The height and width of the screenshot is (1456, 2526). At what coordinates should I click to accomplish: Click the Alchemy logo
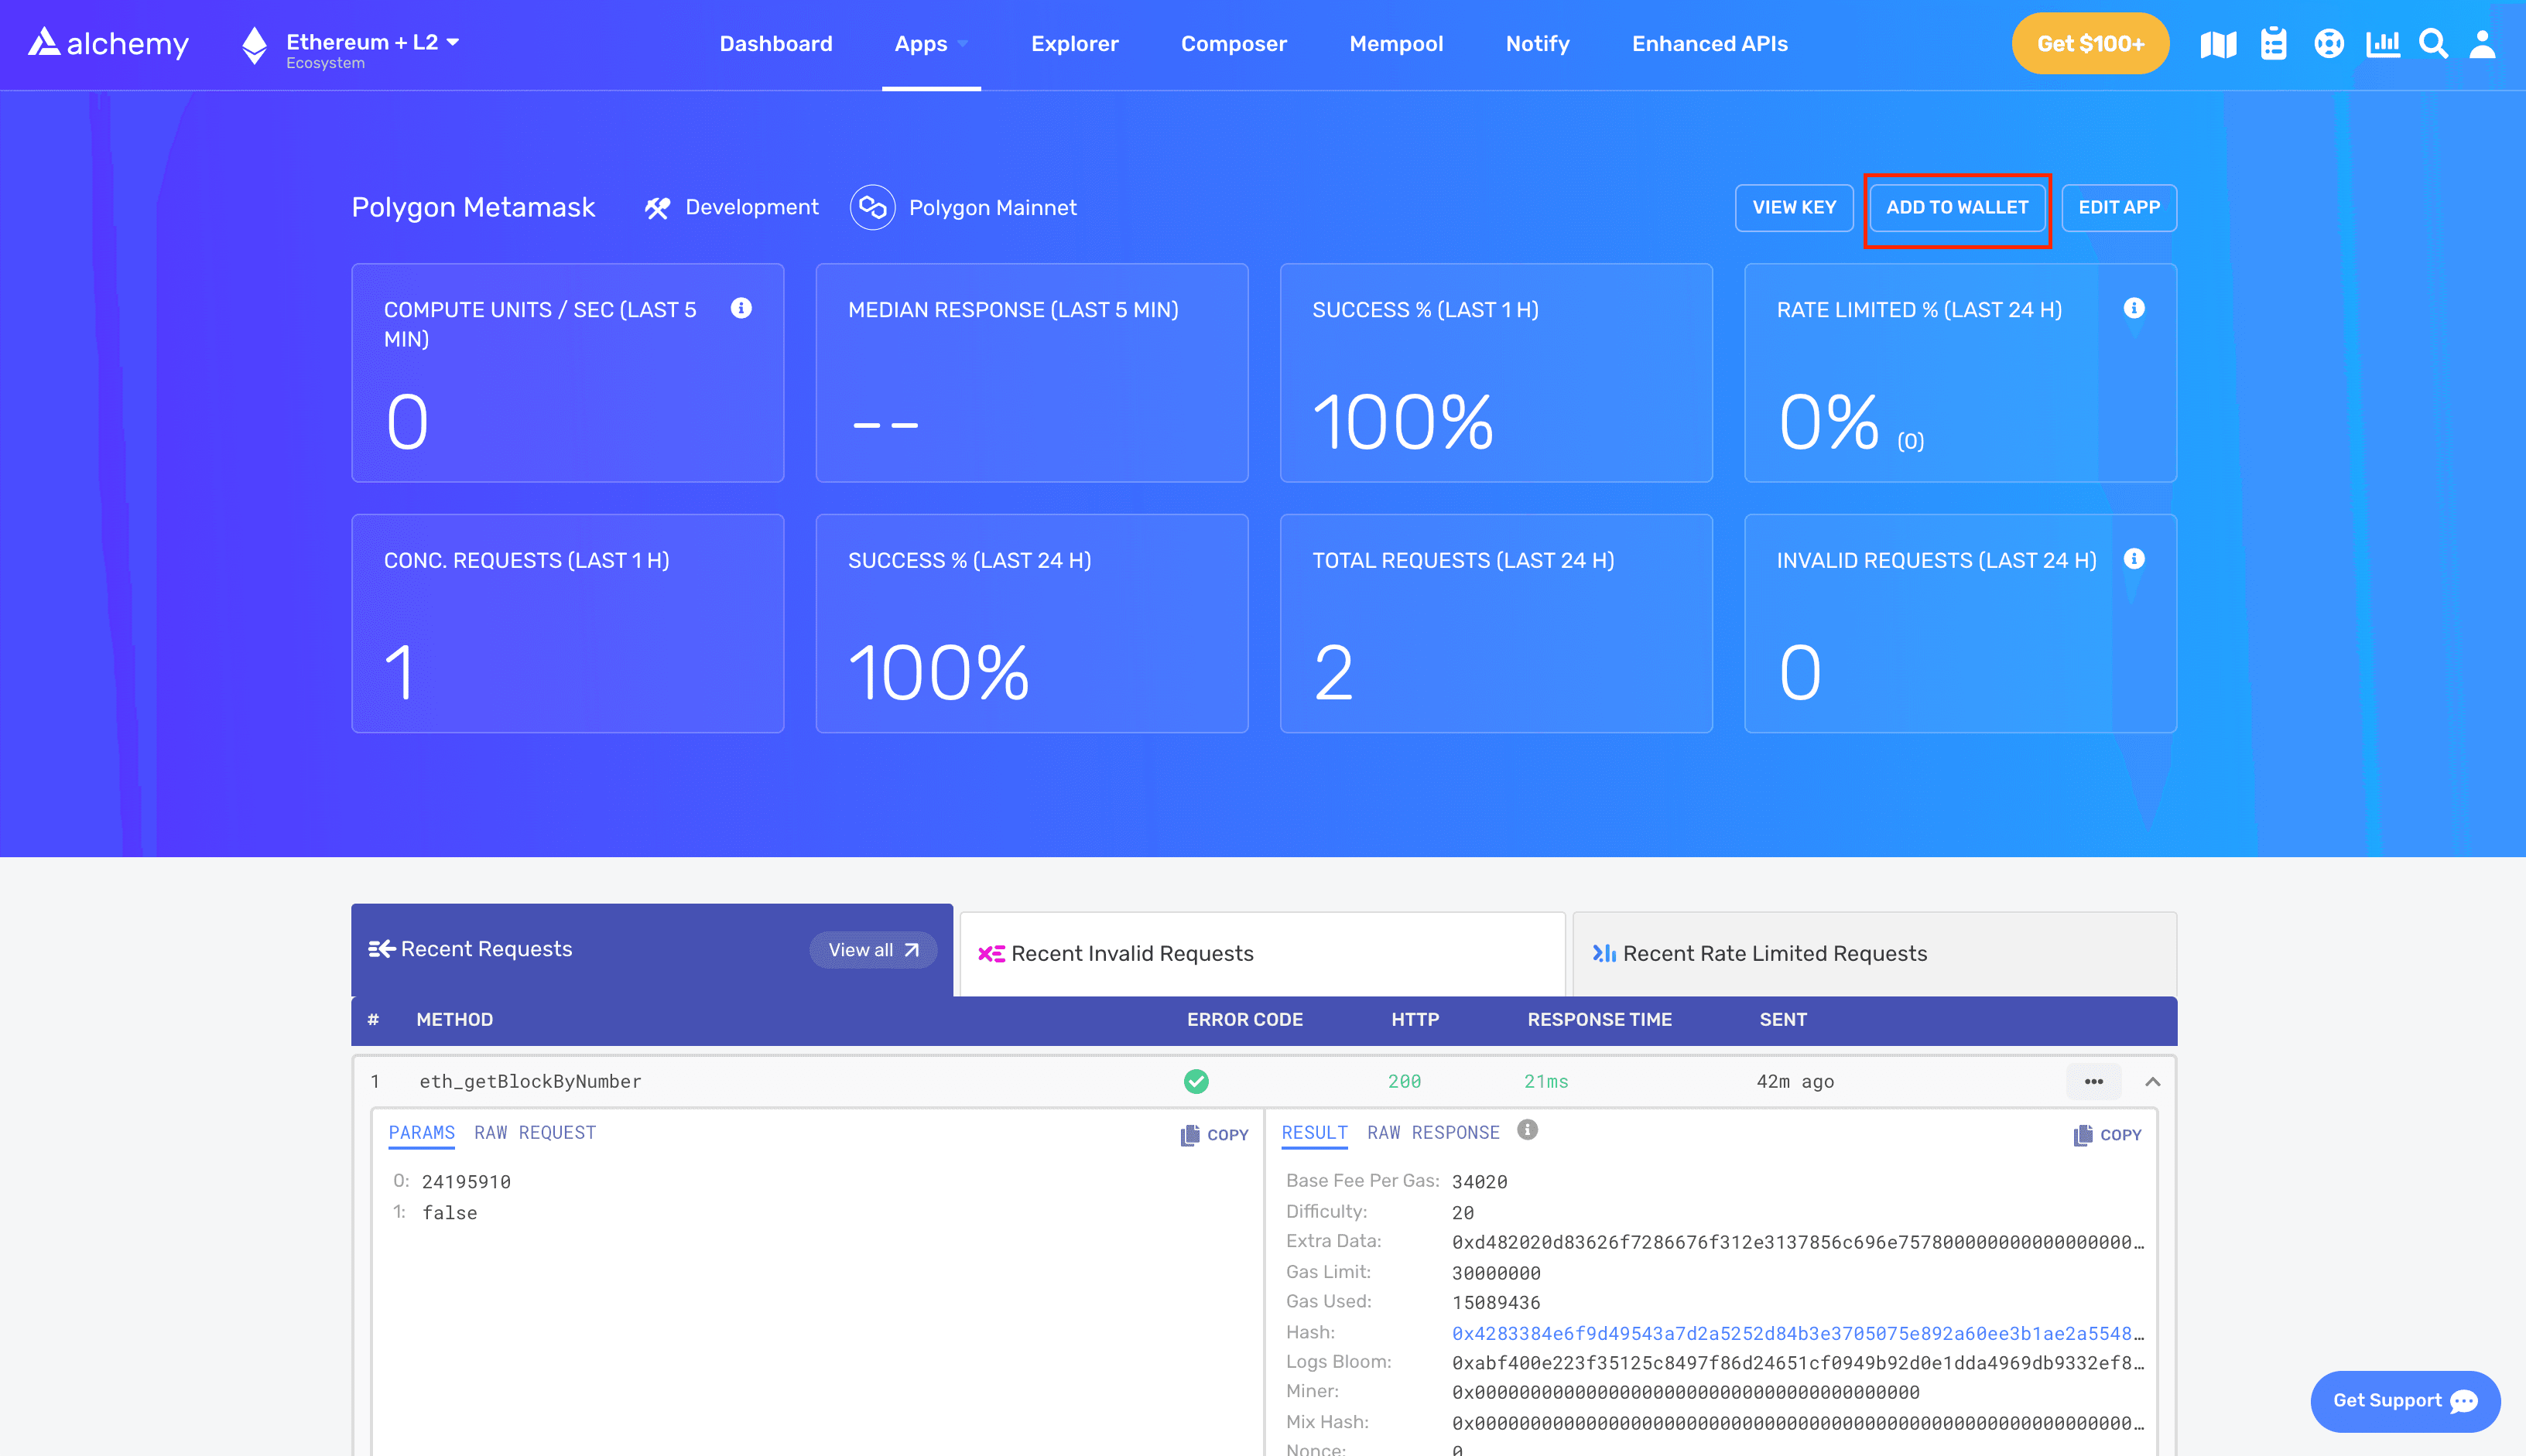(x=108, y=43)
